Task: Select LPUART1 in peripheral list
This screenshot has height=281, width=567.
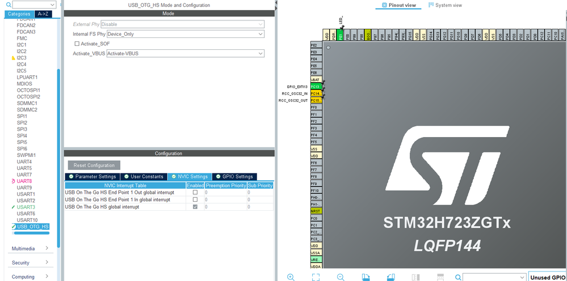Action: 27,77
